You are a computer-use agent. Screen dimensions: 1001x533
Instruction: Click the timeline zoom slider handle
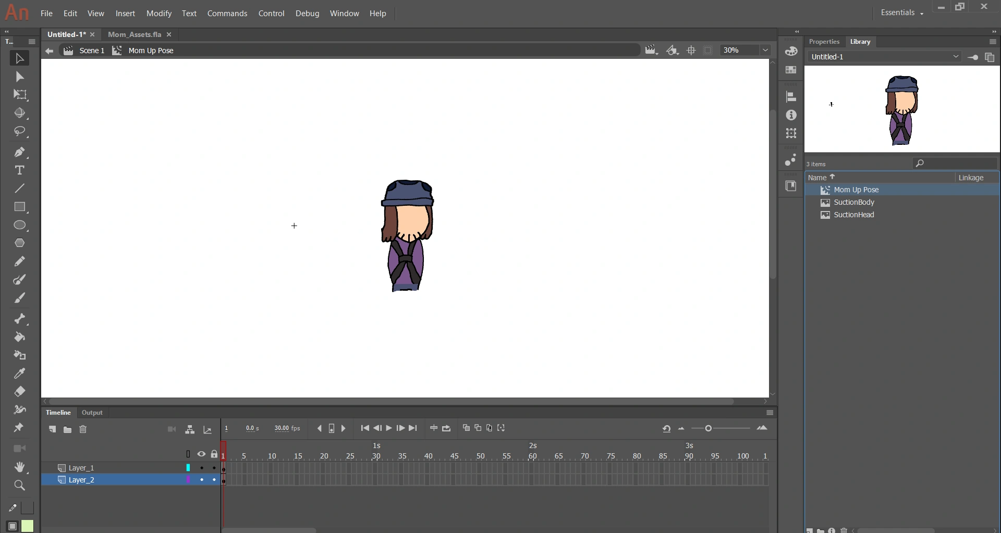pos(708,428)
